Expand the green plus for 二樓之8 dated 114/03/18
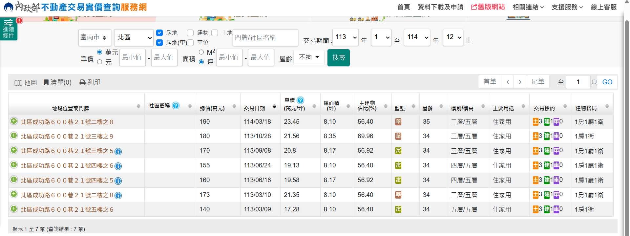This screenshot has width=630, height=236. [14, 121]
